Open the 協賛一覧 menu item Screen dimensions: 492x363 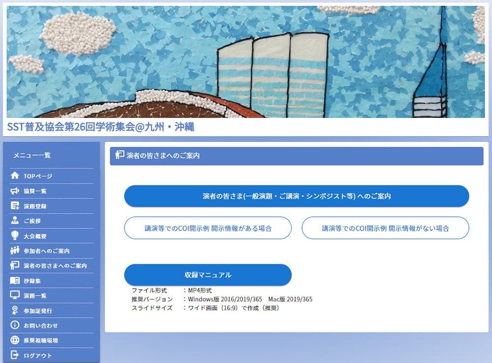click(35, 191)
